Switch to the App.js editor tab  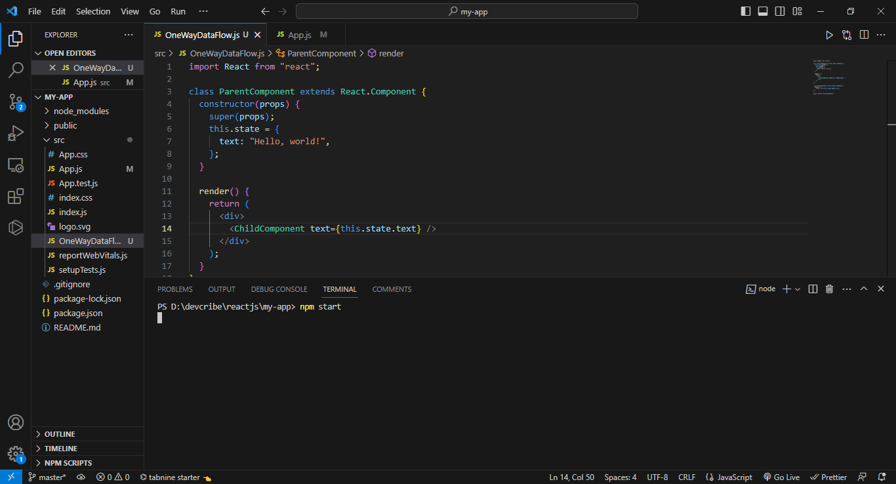coord(299,35)
